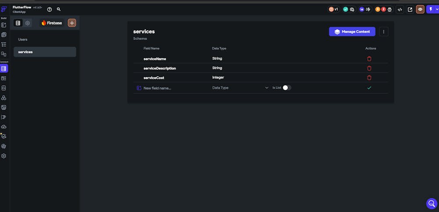Open the Data Type dropdown

[240, 88]
